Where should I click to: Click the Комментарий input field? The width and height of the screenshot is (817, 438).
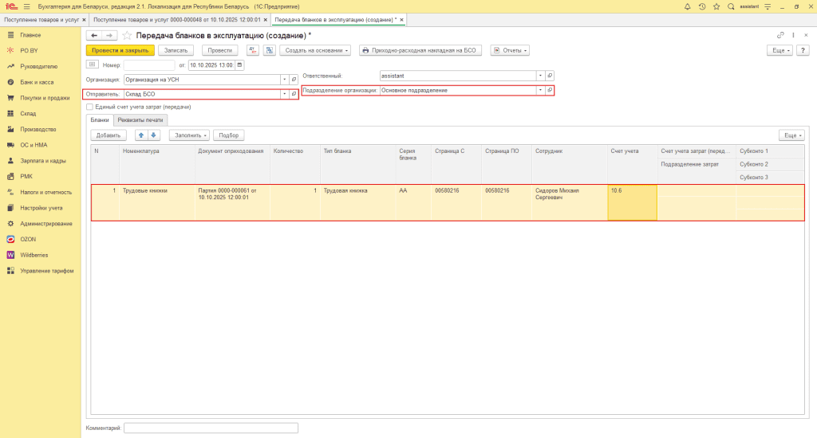pos(211,428)
